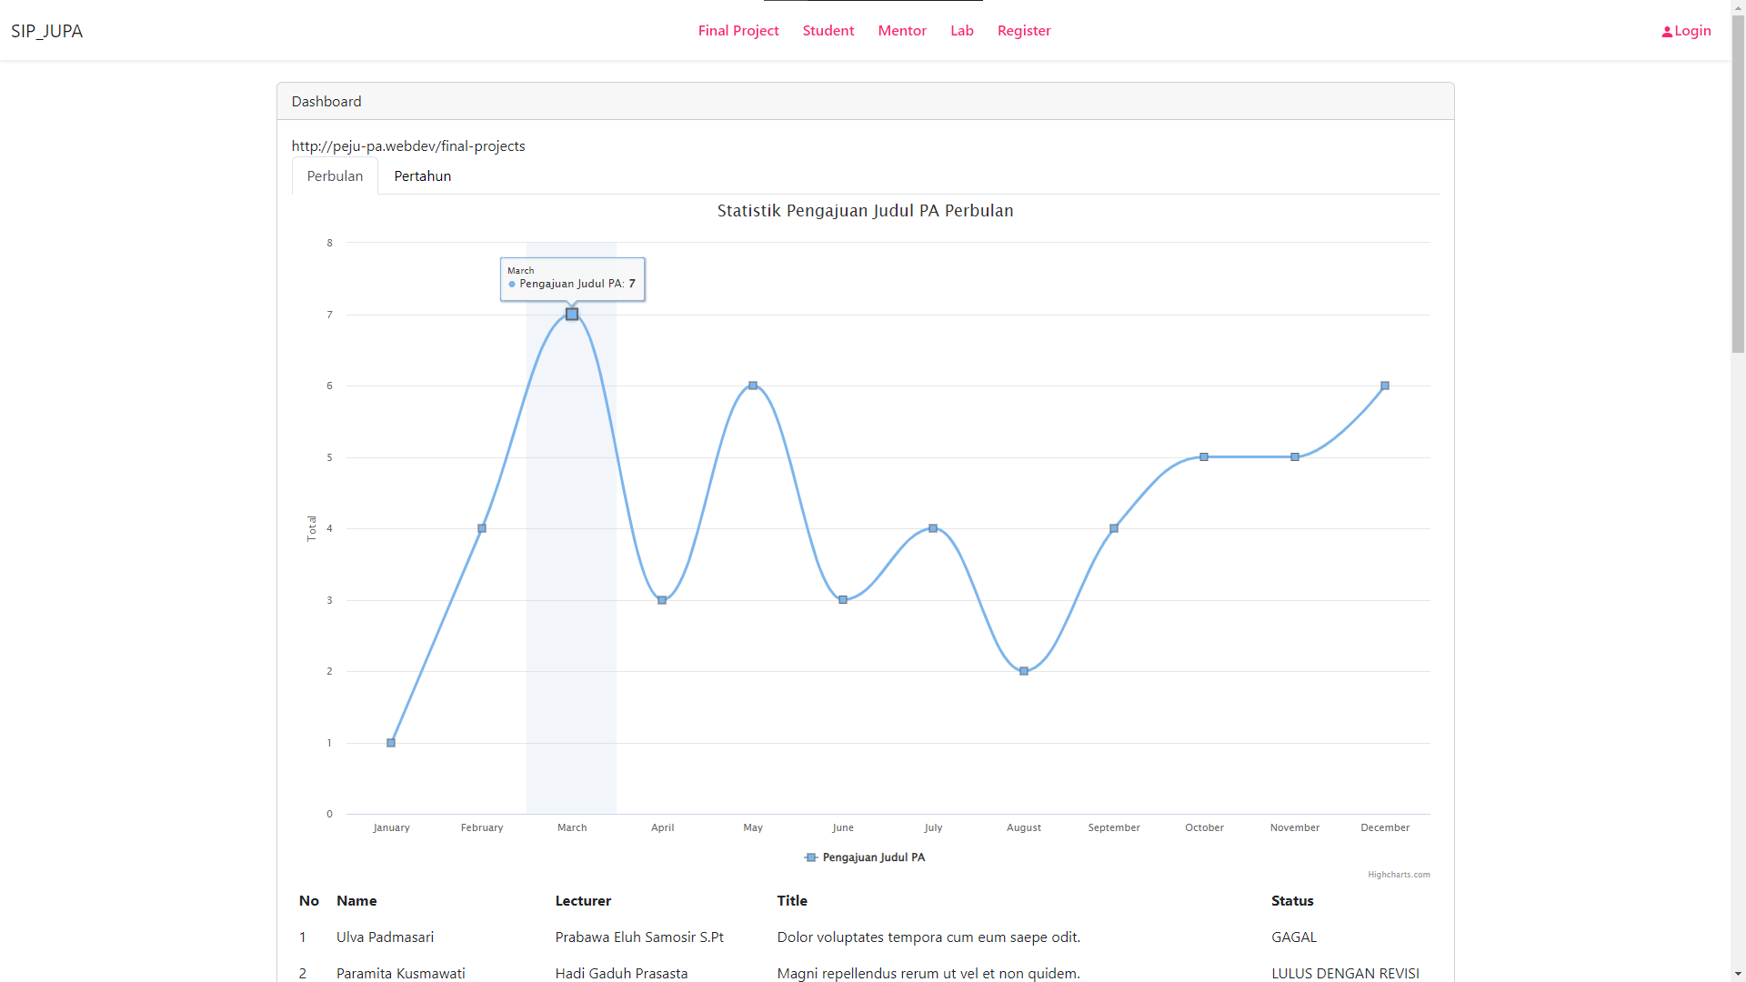Click the May peak data point

752,385
